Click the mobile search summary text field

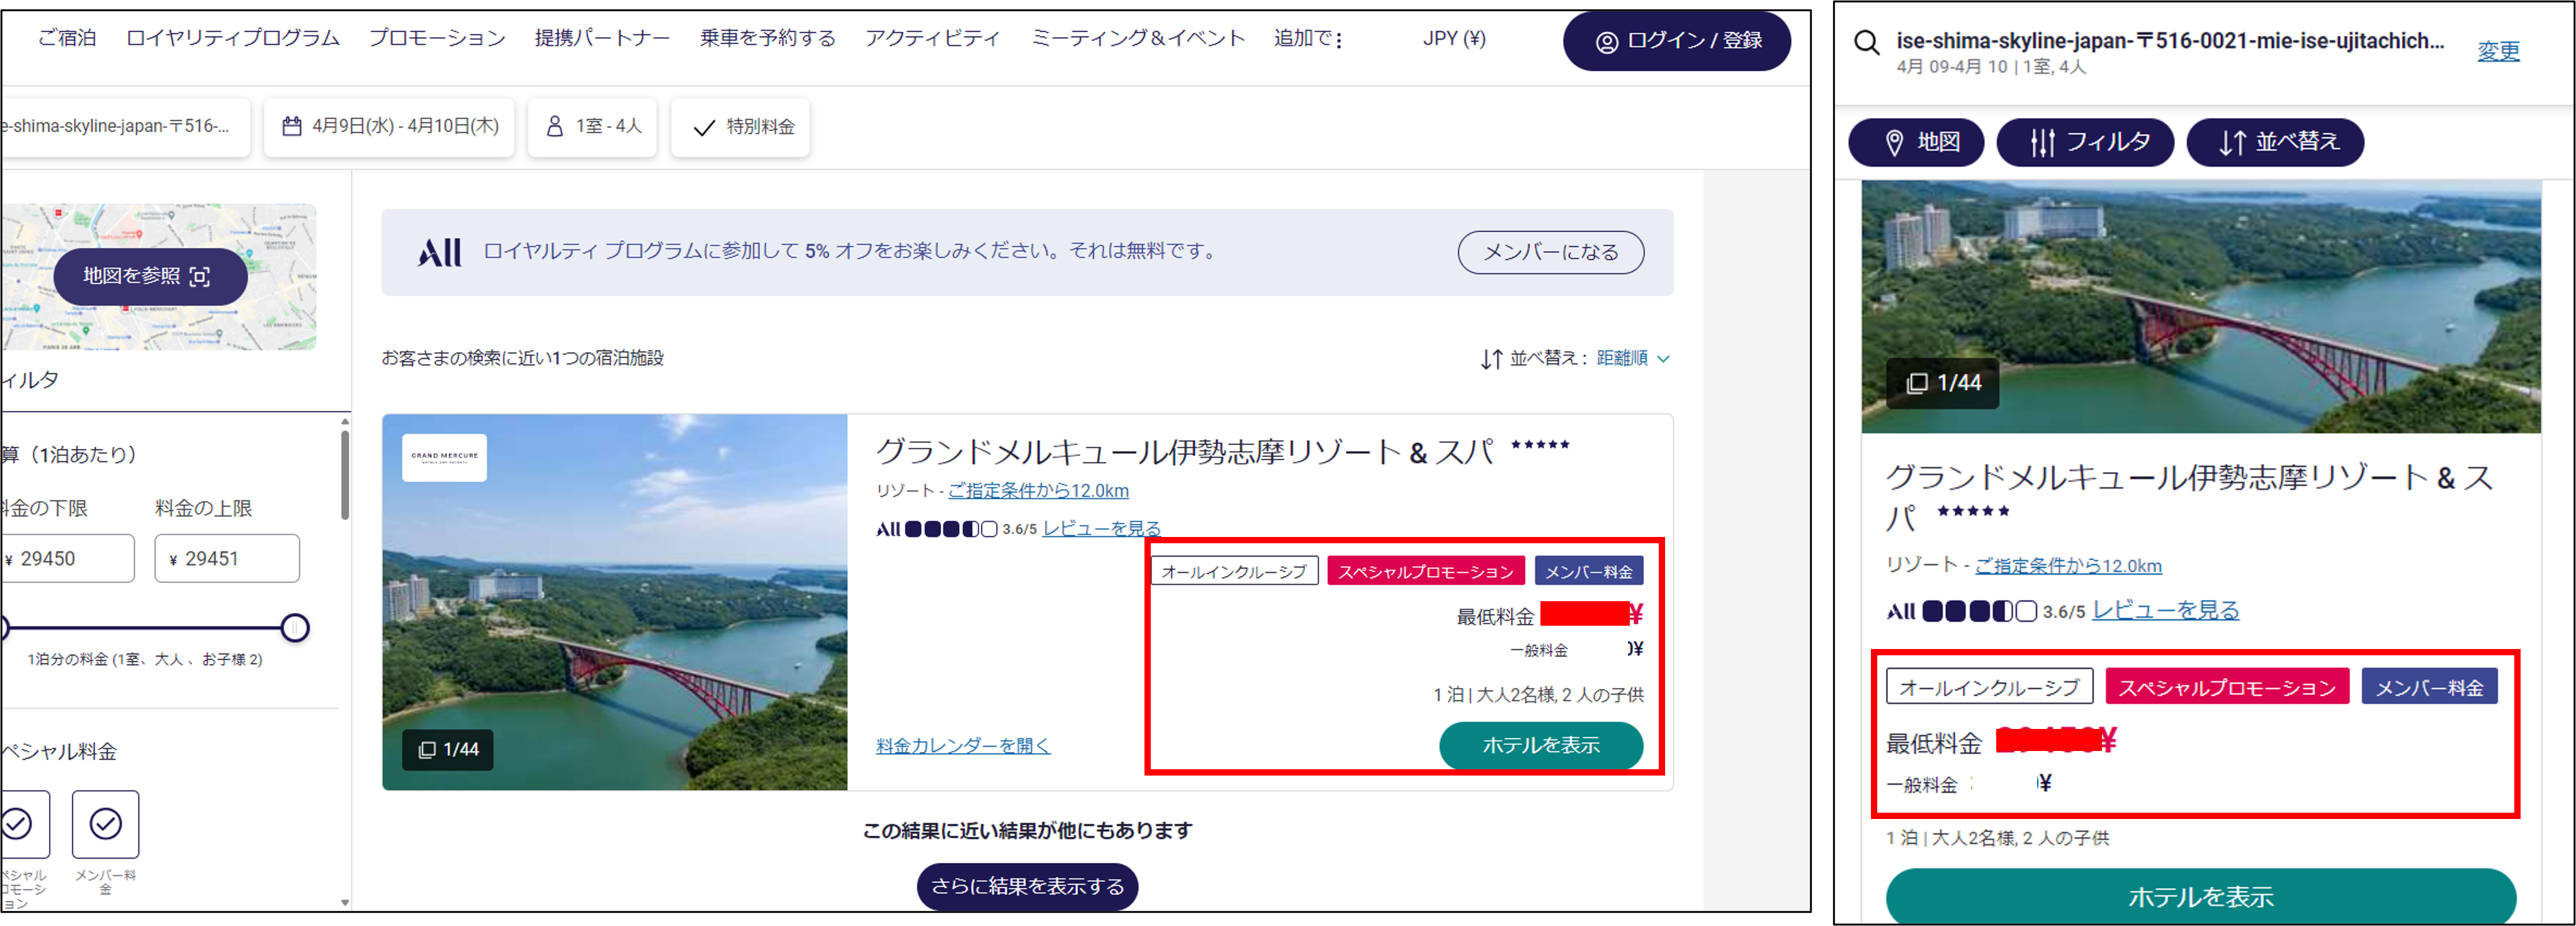coord(2170,52)
